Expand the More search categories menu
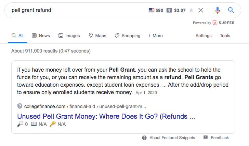249x146 pixels. (156, 35)
